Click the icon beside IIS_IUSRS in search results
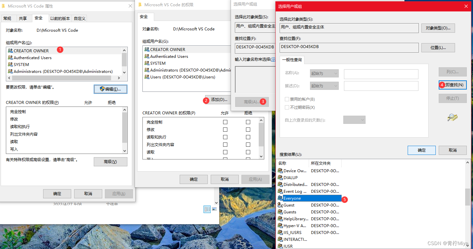This screenshot has width=473, height=249. tap(280, 232)
